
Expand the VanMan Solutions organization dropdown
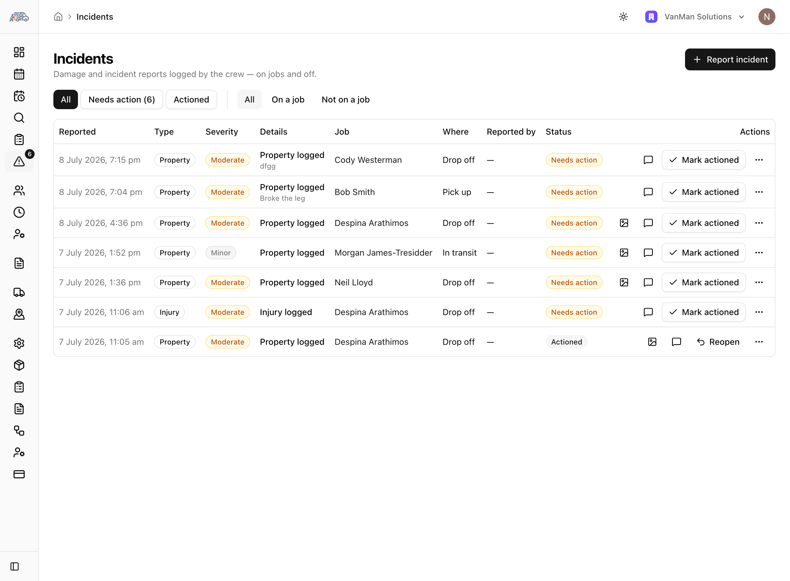(x=695, y=17)
